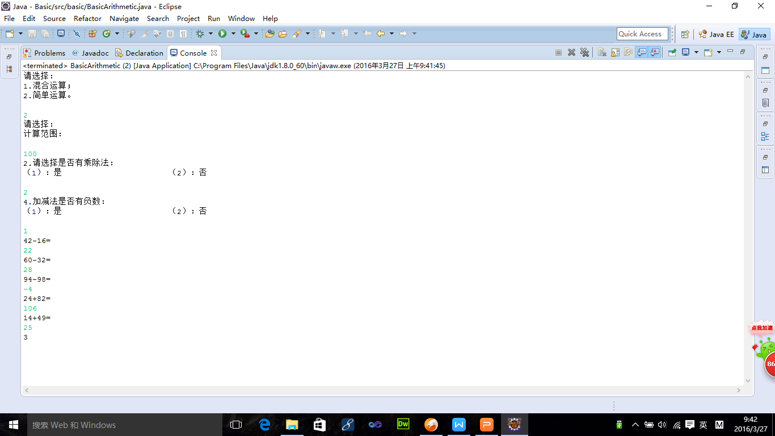The image size is (775, 436).
Task: Click the Display Selected Console icon
Action: pos(685,52)
